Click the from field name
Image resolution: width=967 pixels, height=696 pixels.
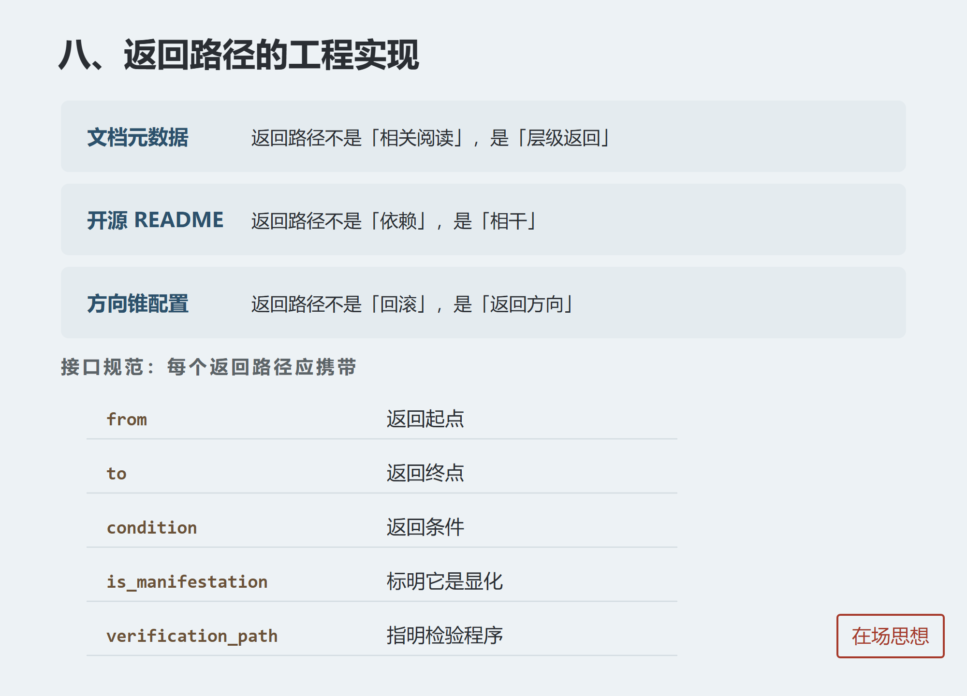point(127,419)
